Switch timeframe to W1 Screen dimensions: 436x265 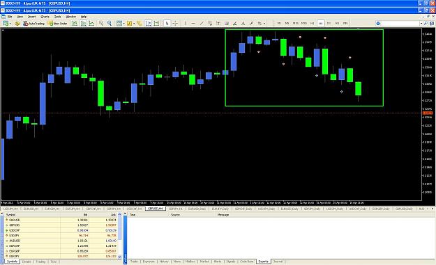click(x=337, y=24)
